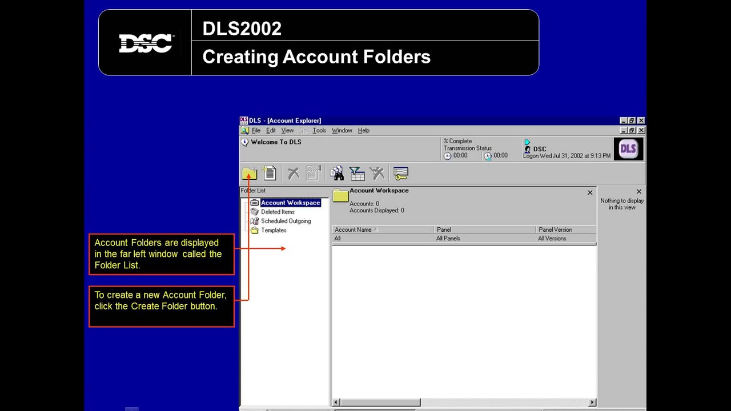Click the Nothing to display in this view text
This screenshot has width=731, height=411.
[x=622, y=204]
